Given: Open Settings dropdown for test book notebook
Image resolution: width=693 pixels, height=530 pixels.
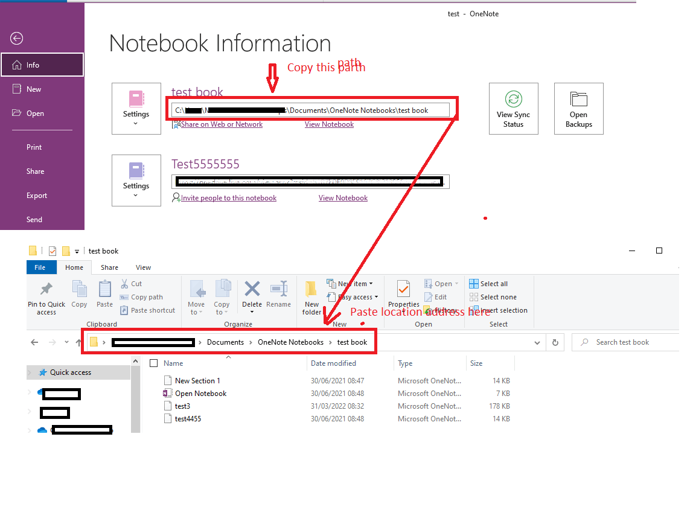Looking at the screenshot, I should (x=136, y=109).
